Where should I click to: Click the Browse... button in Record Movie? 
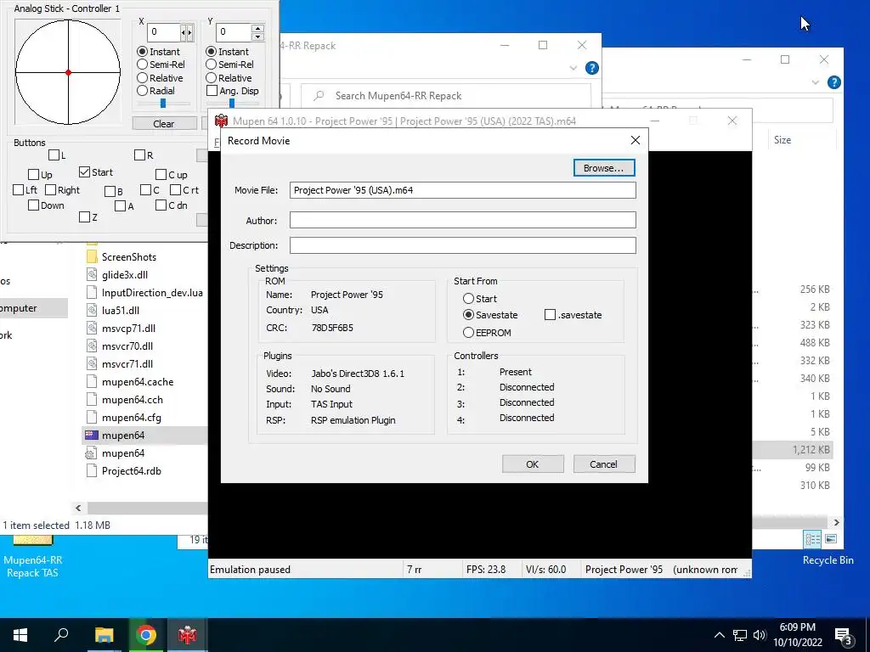pyautogui.click(x=604, y=168)
